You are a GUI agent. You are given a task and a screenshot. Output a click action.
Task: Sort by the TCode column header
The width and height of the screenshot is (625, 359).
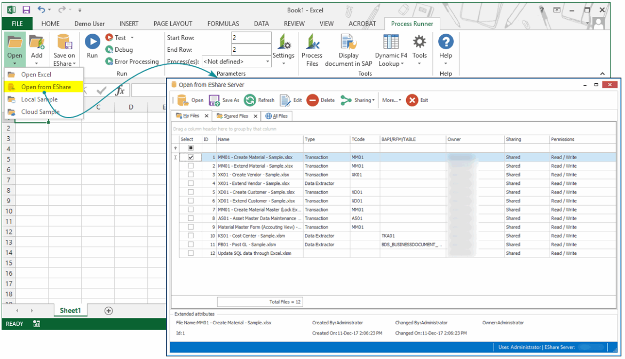point(365,139)
